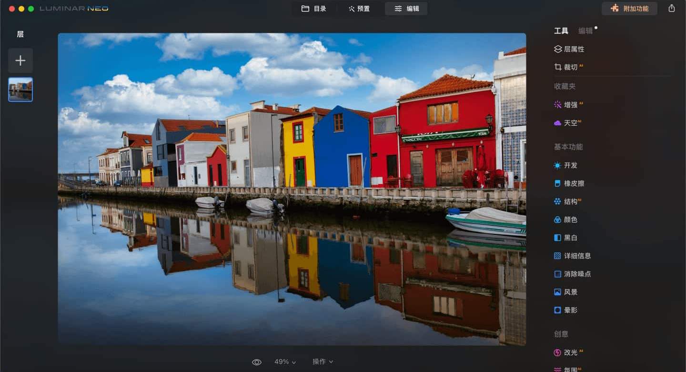Open the 增强 AI enhance tool

pos(570,104)
